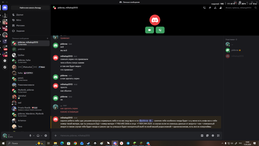Open the Discover servers compass icon
The image size is (259, 146).
[5, 67]
